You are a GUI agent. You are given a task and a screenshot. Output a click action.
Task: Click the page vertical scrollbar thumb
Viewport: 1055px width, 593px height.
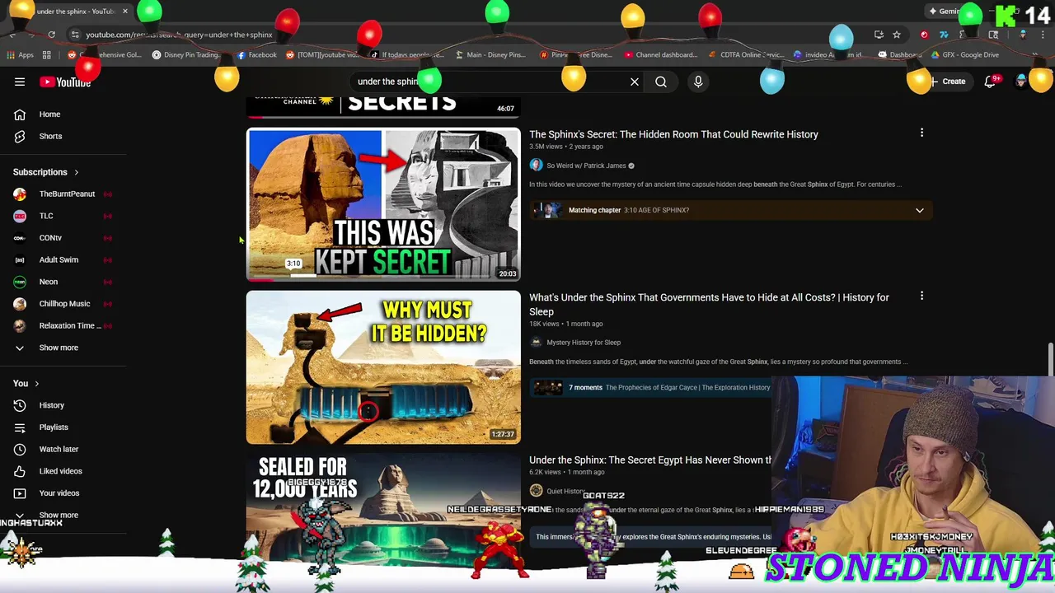[x=1050, y=360]
